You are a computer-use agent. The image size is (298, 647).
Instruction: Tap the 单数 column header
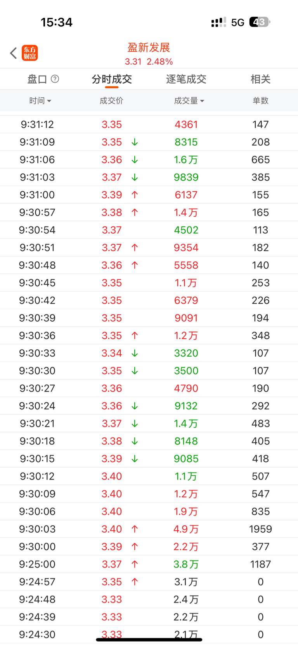260,101
